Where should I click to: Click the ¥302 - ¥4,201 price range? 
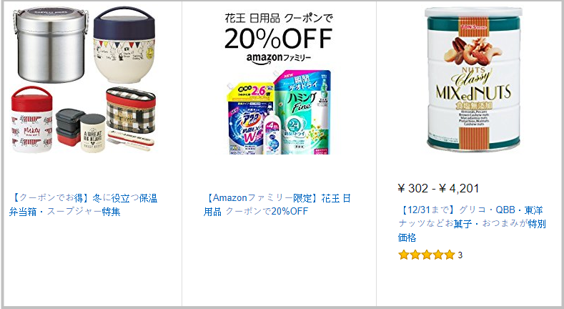[x=438, y=188]
